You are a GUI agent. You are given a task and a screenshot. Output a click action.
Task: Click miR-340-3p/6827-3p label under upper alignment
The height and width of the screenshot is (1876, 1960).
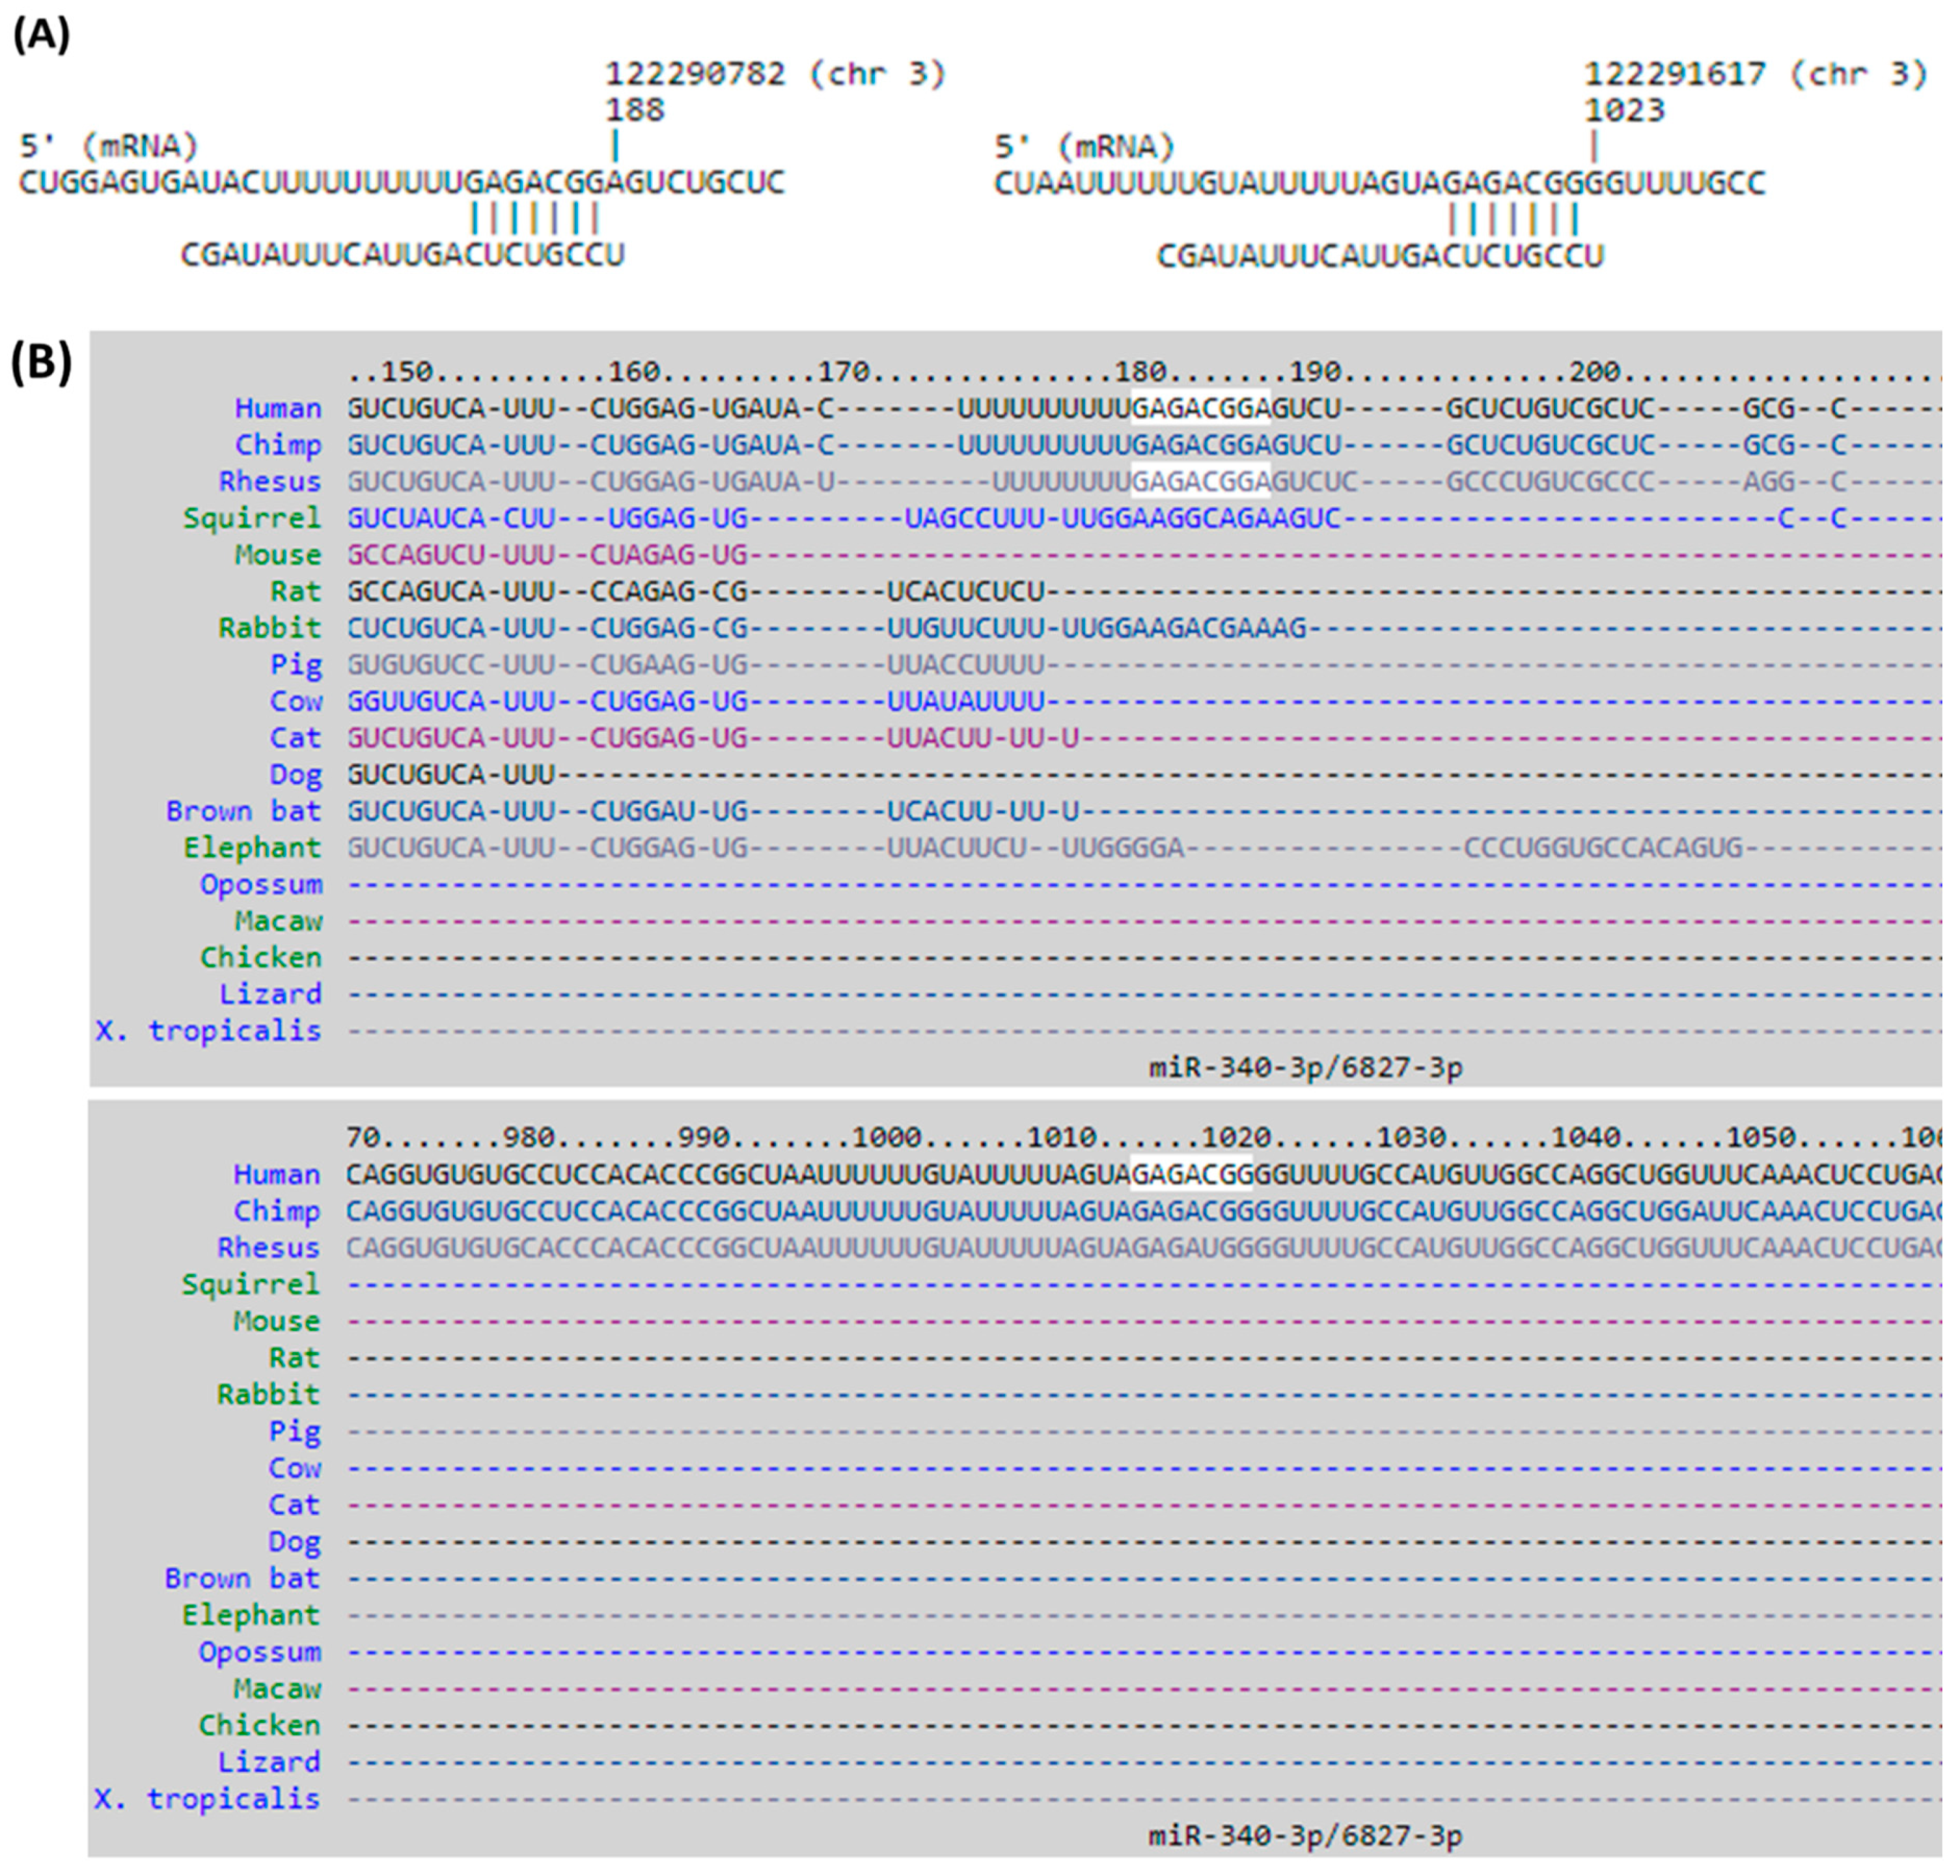[x=1304, y=1068]
